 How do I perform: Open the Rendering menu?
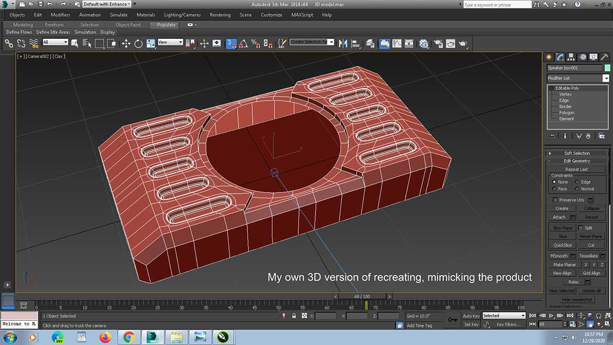[x=220, y=15]
